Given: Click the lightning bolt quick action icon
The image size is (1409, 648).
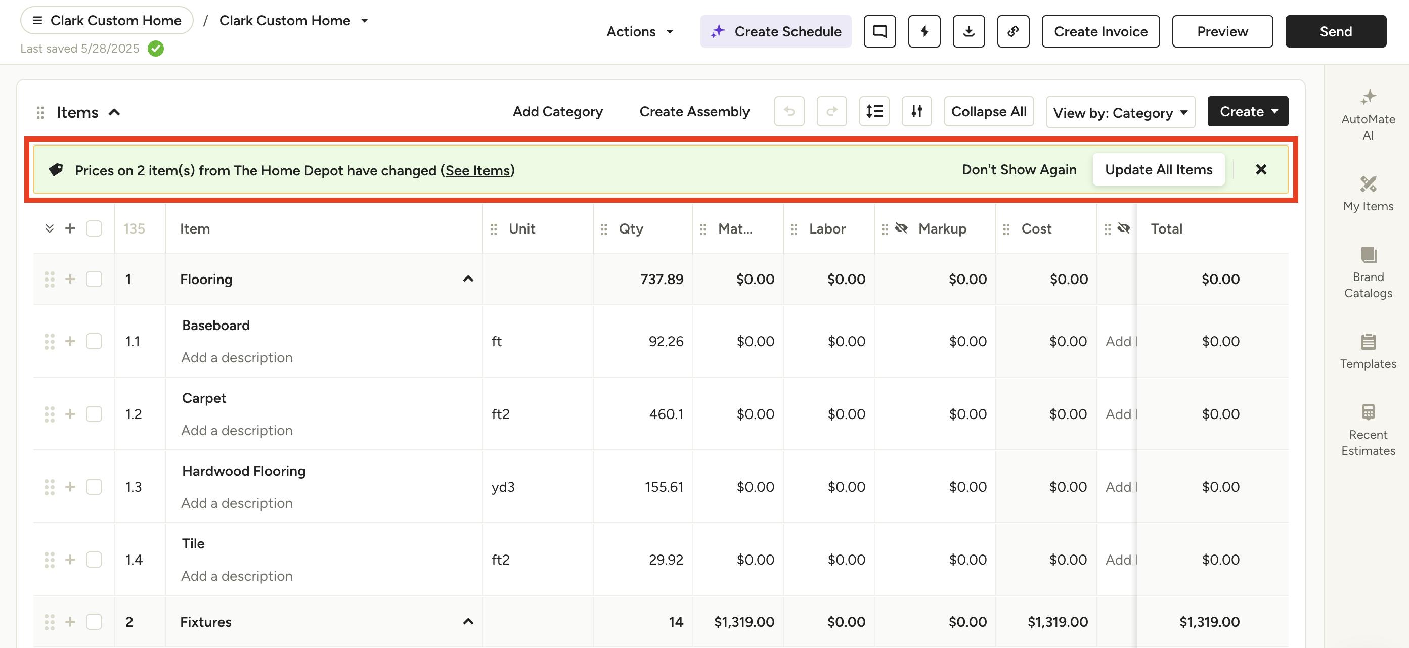Looking at the screenshot, I should point(924,32).
